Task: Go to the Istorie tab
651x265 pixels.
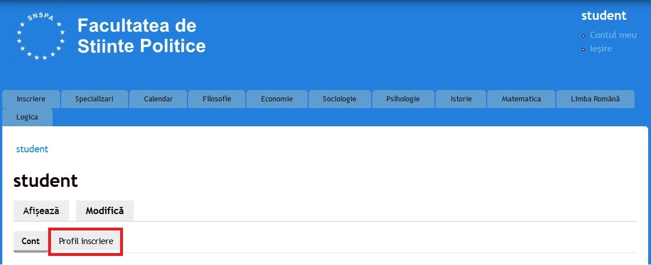Action: [461, 99]
